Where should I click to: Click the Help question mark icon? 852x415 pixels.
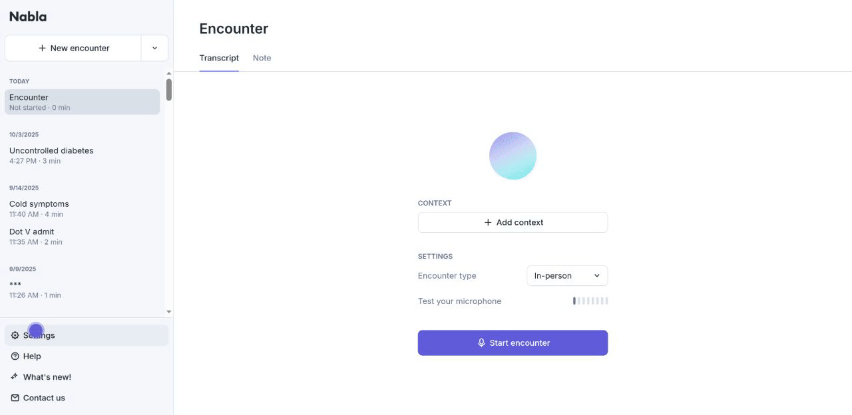(15, 356)
